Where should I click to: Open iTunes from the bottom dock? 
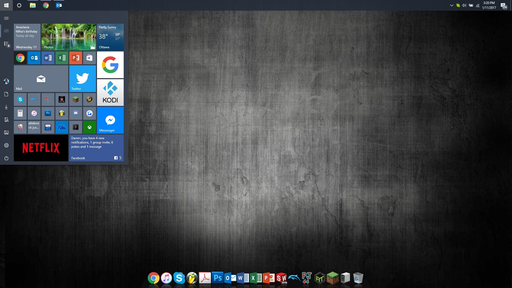(166, 278)
